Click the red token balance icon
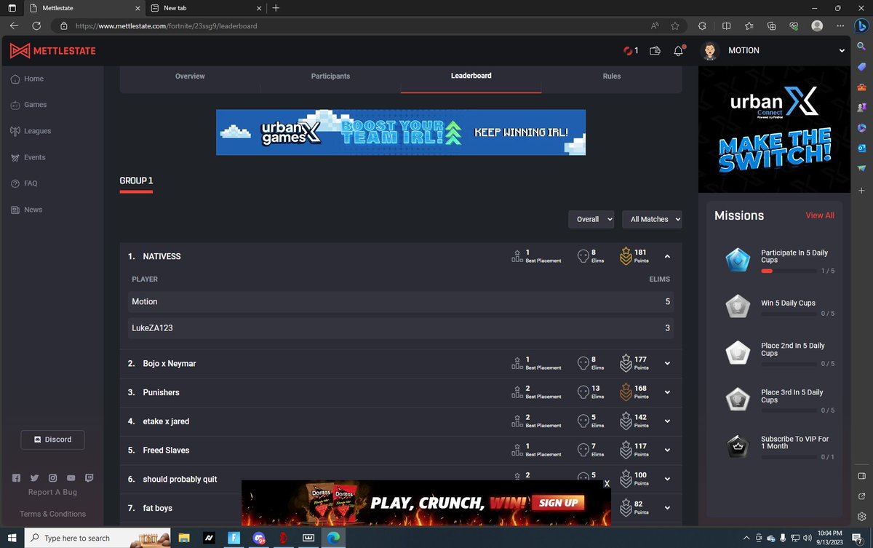 (x=626, y=51)
